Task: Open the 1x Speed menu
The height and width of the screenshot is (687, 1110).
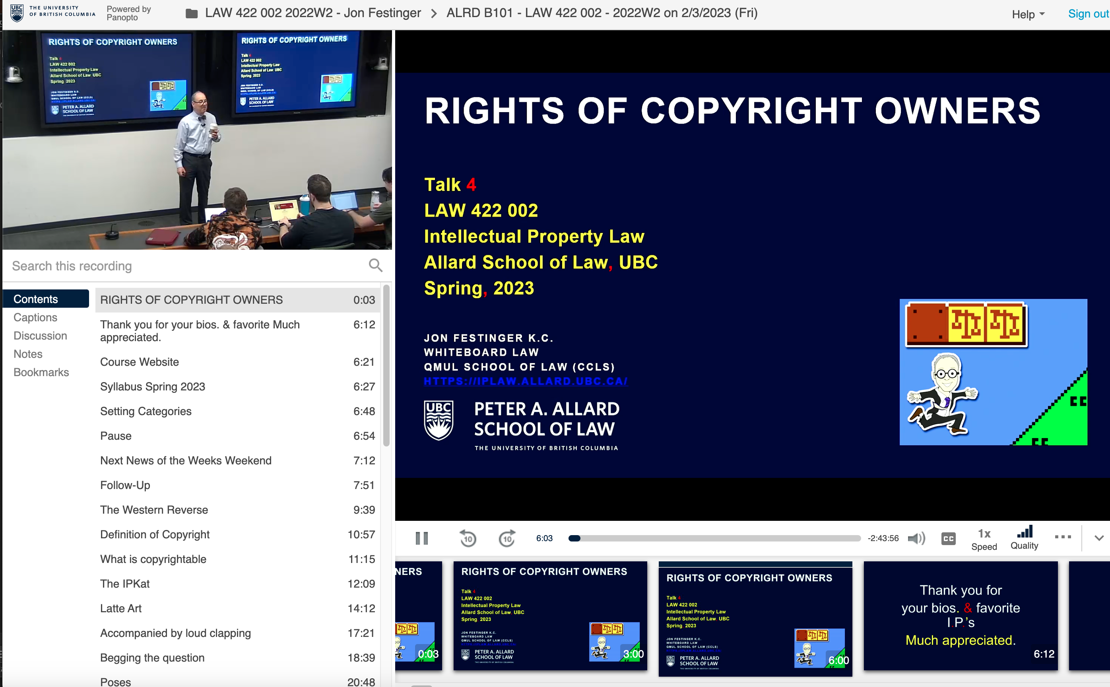Action: pyautogui.click(x=984, y=540)
